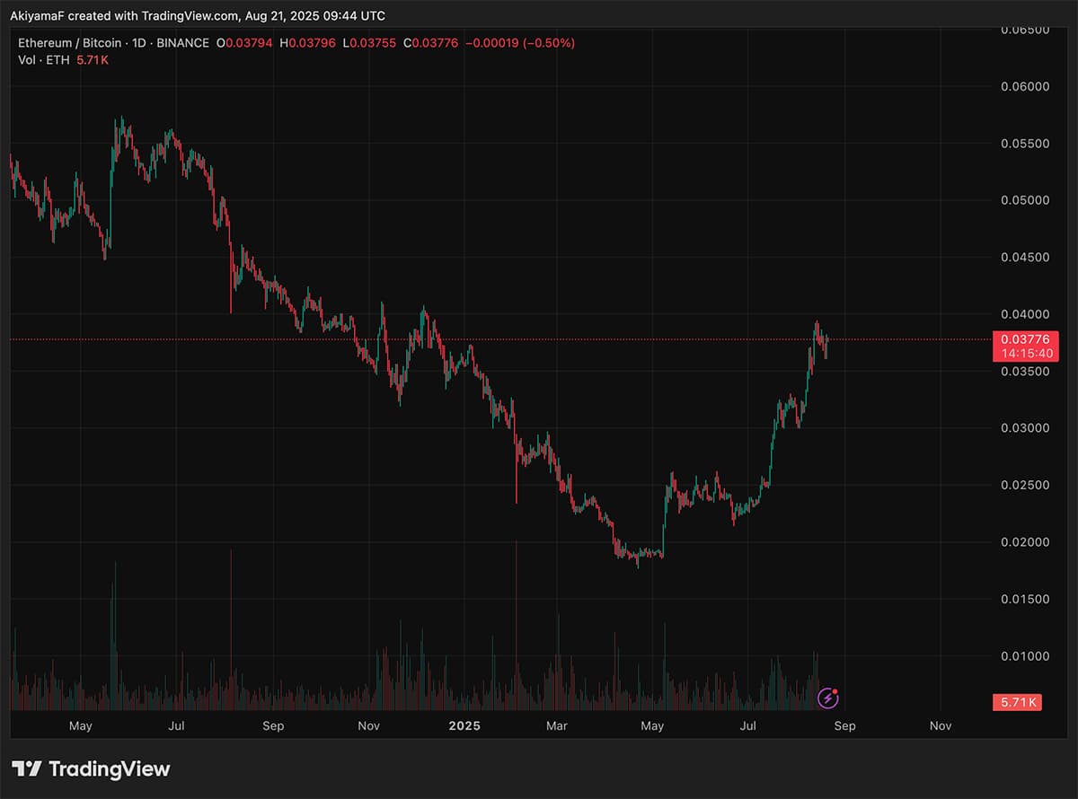Click 0.04000 on the price scale

coord(1024,314)
